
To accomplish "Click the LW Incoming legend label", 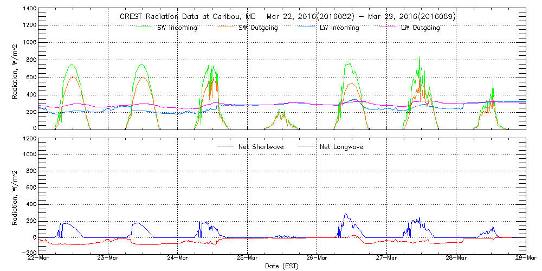I will coord(339,28).
